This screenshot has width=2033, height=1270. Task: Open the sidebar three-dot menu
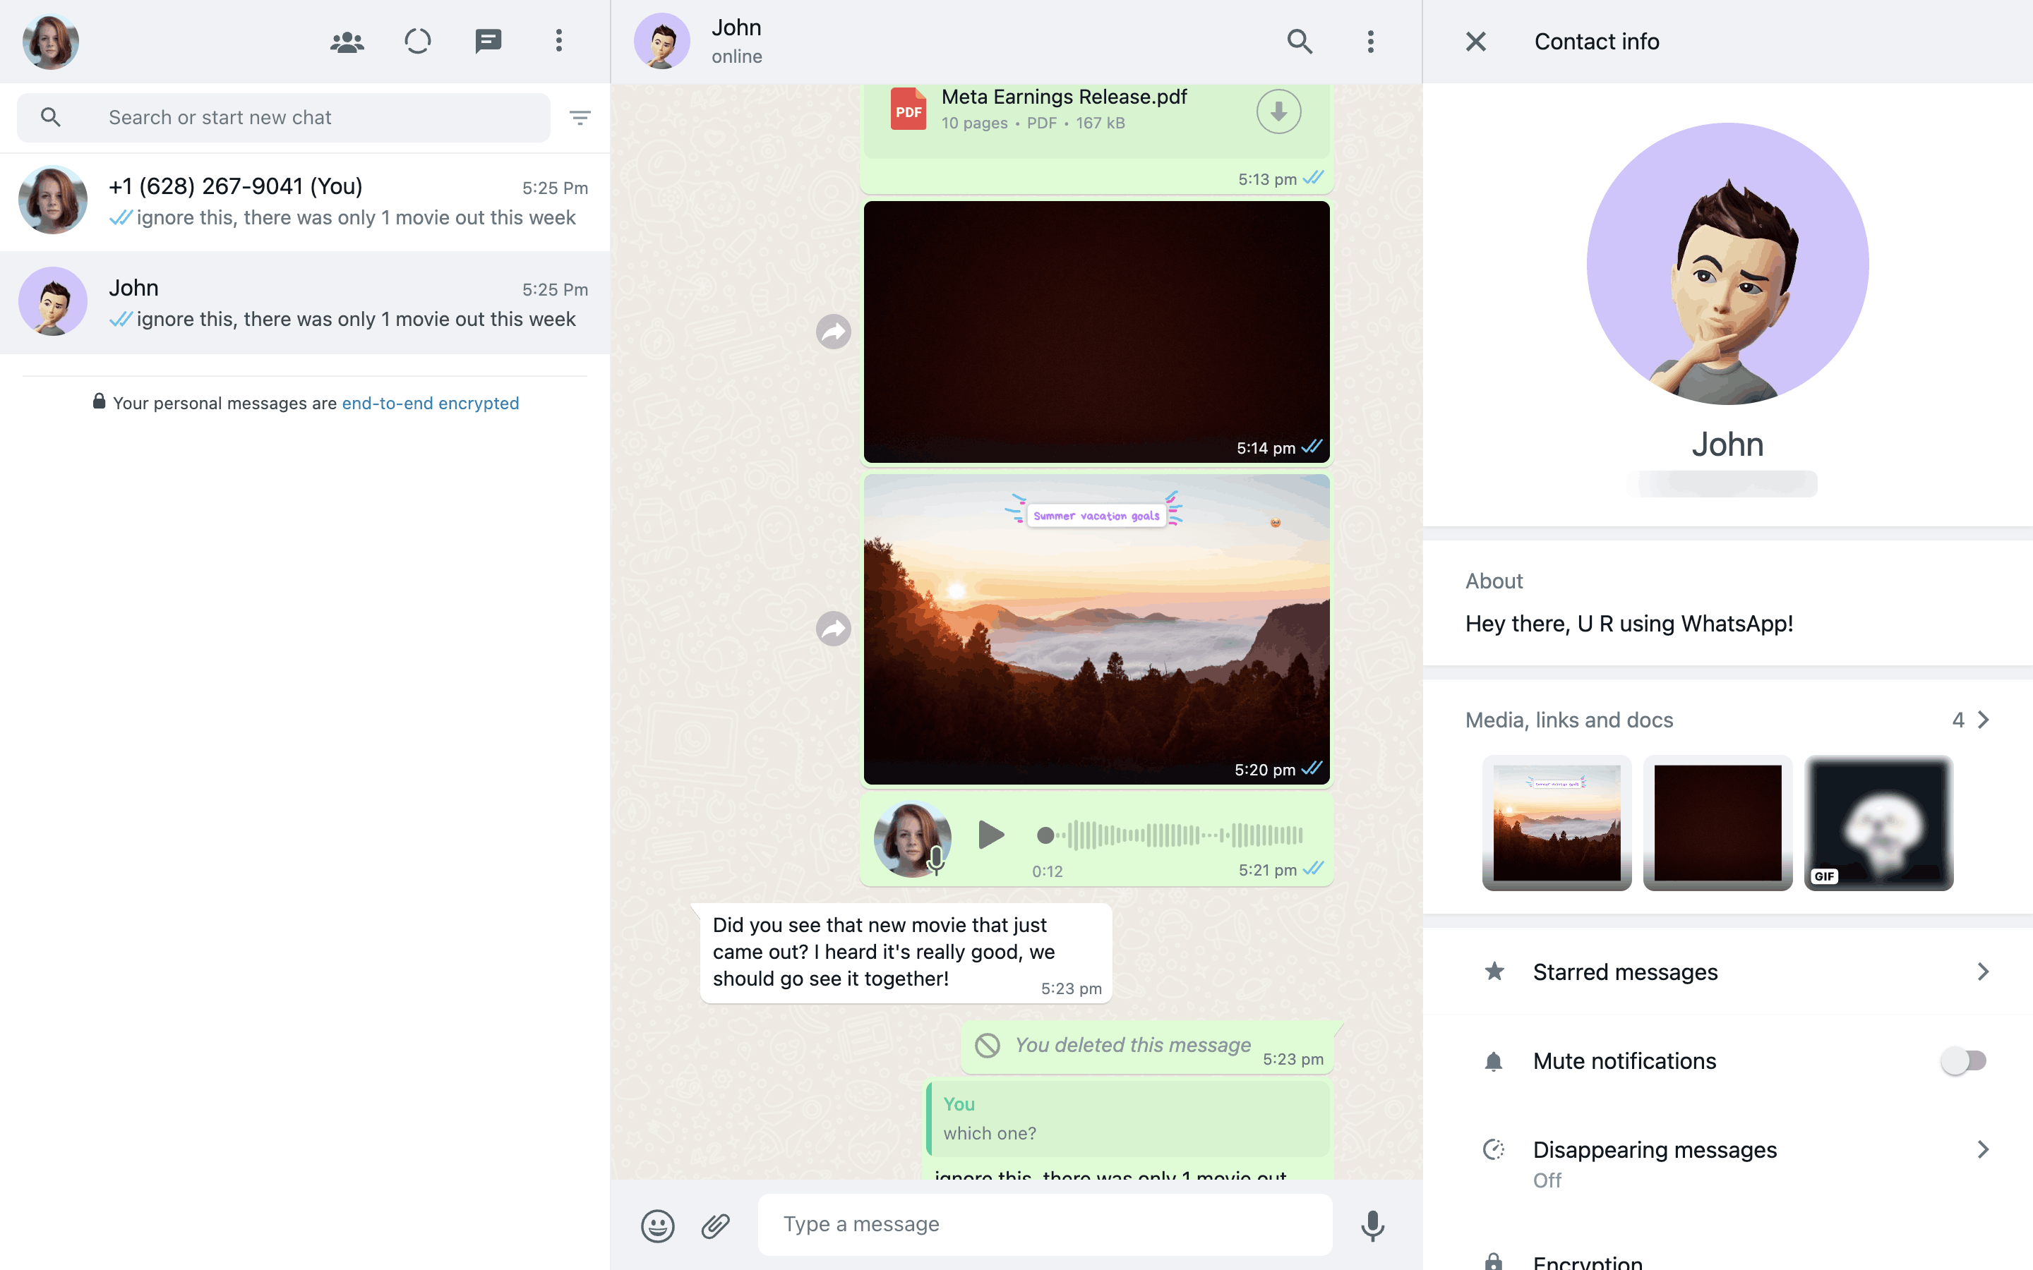(558, 41)
